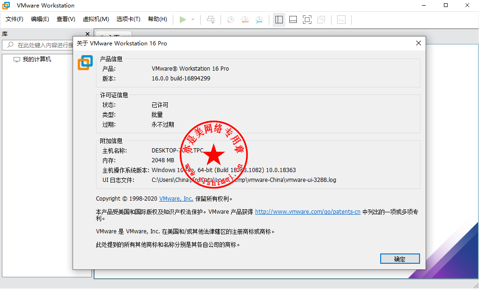Click the product name VMware® Workstation 16 Pro
Viewport: 479px width, 289px height.
tap(190, 69)
